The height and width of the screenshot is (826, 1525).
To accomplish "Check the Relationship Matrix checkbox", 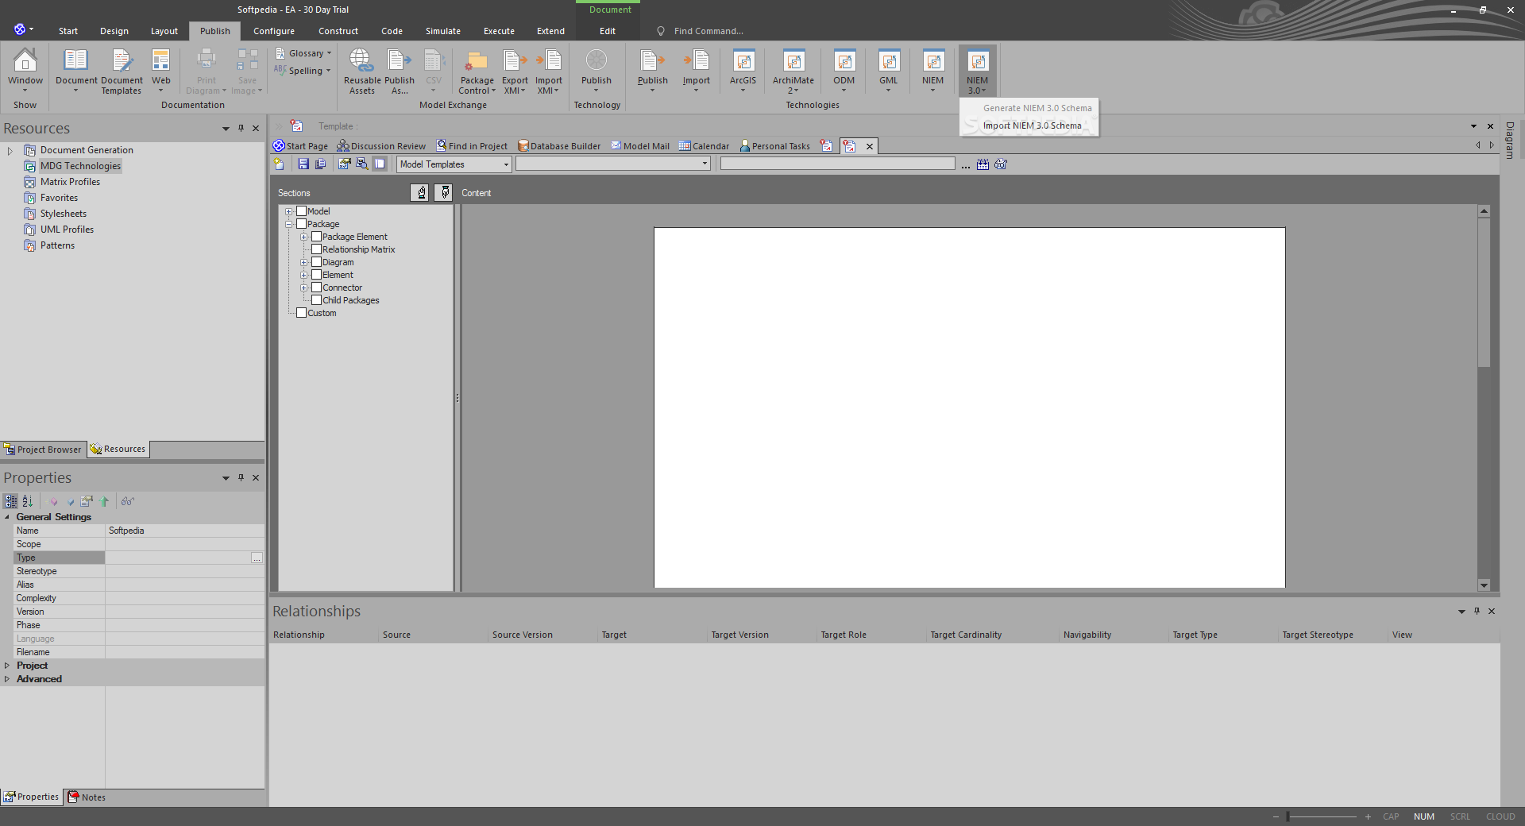I will 317,249.
